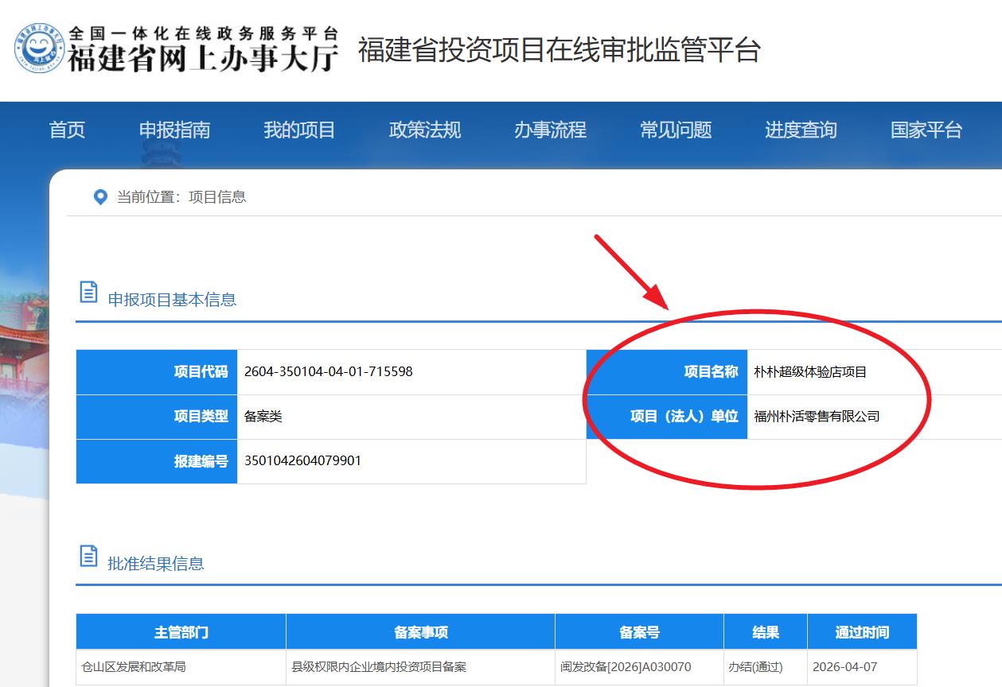Open the 常见问题 page

coord(676,130)
